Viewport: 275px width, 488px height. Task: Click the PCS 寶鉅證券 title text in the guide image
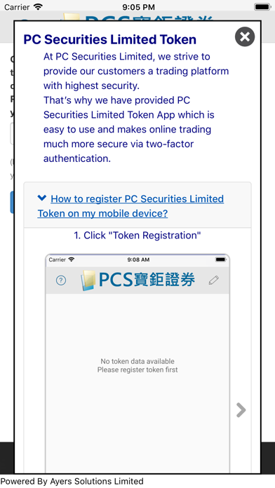[x=147, y=279]
